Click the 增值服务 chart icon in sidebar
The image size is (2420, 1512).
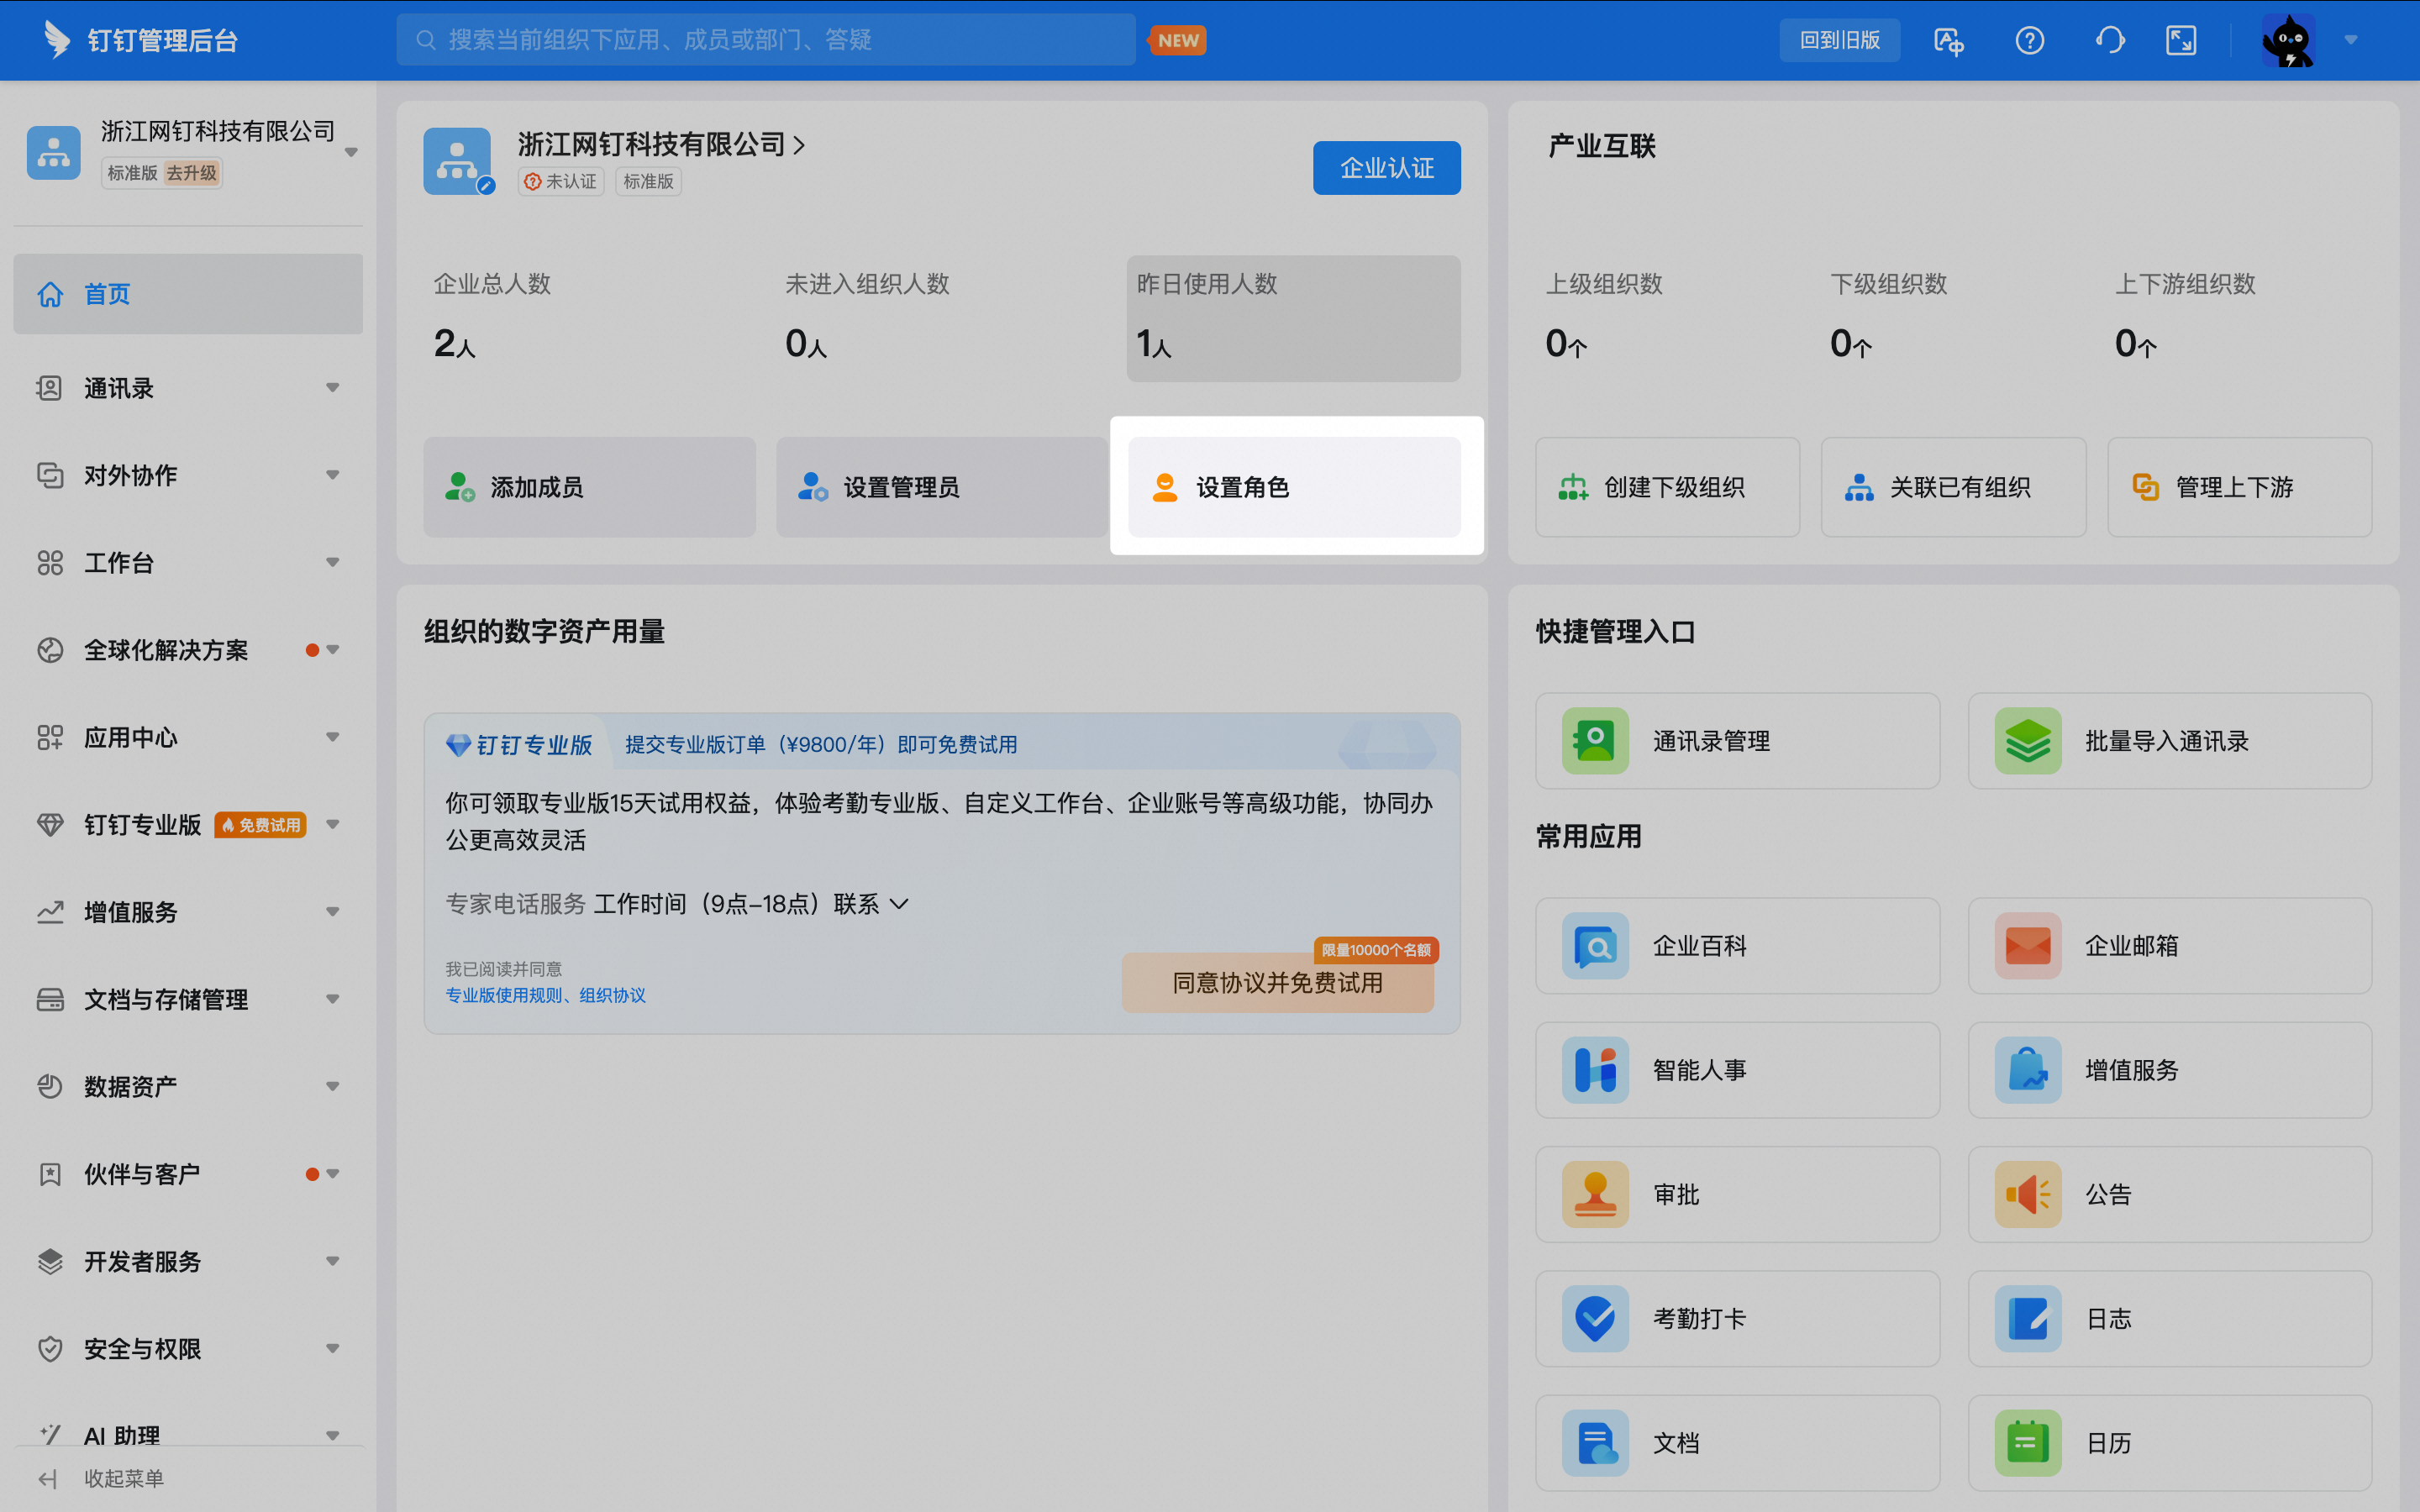(x=50, y=912)
